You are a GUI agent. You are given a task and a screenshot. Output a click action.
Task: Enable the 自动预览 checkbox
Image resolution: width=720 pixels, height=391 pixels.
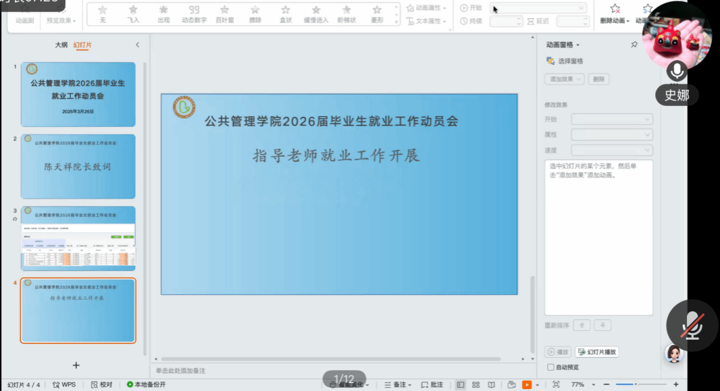pyautogui.click(x=550, y=367)
